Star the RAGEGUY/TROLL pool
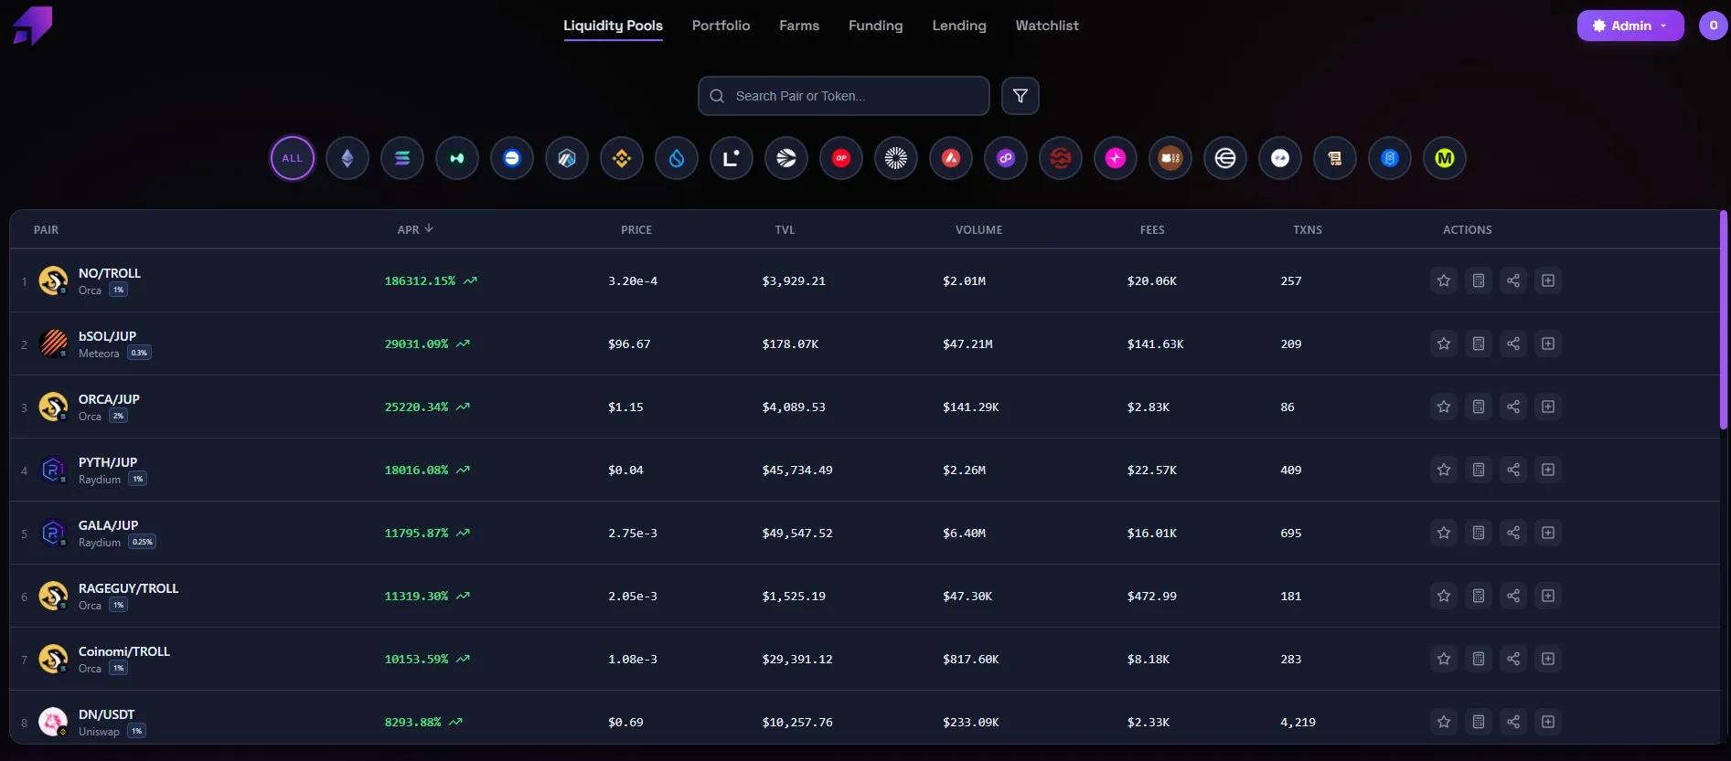1731x761 pixels. [1444, 596]
